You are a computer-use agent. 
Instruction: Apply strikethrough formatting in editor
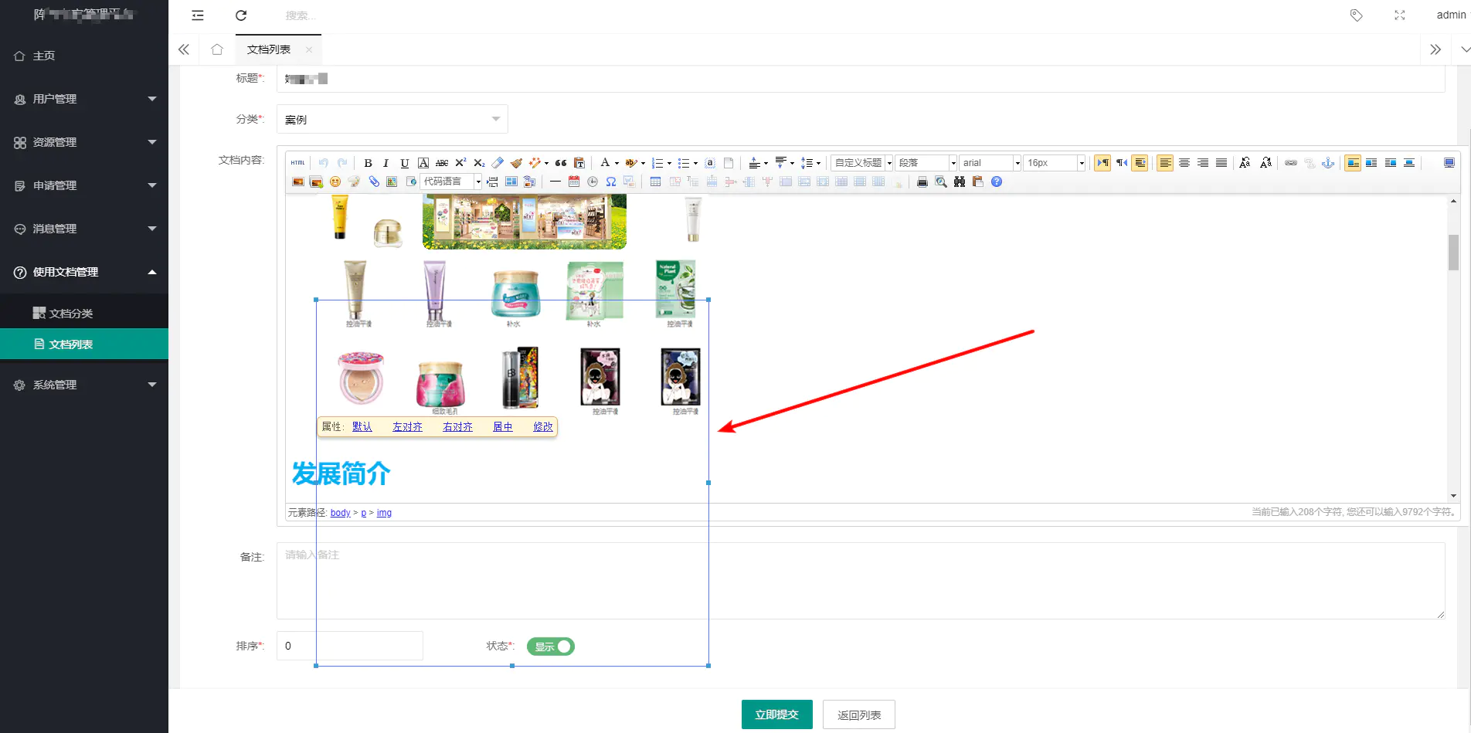click(442, 163)
